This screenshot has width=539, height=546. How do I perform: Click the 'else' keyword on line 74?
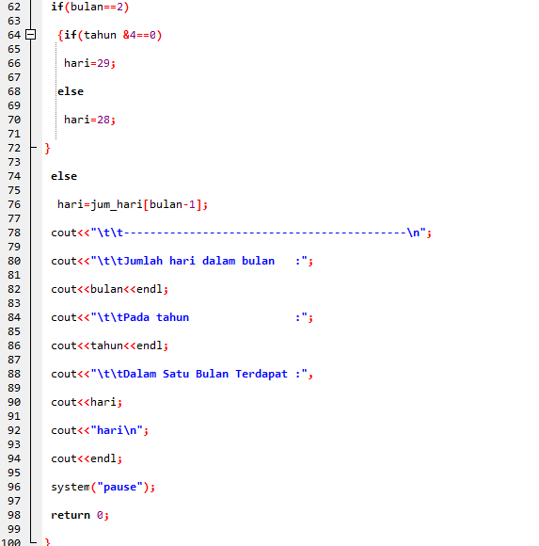point(64,176)
